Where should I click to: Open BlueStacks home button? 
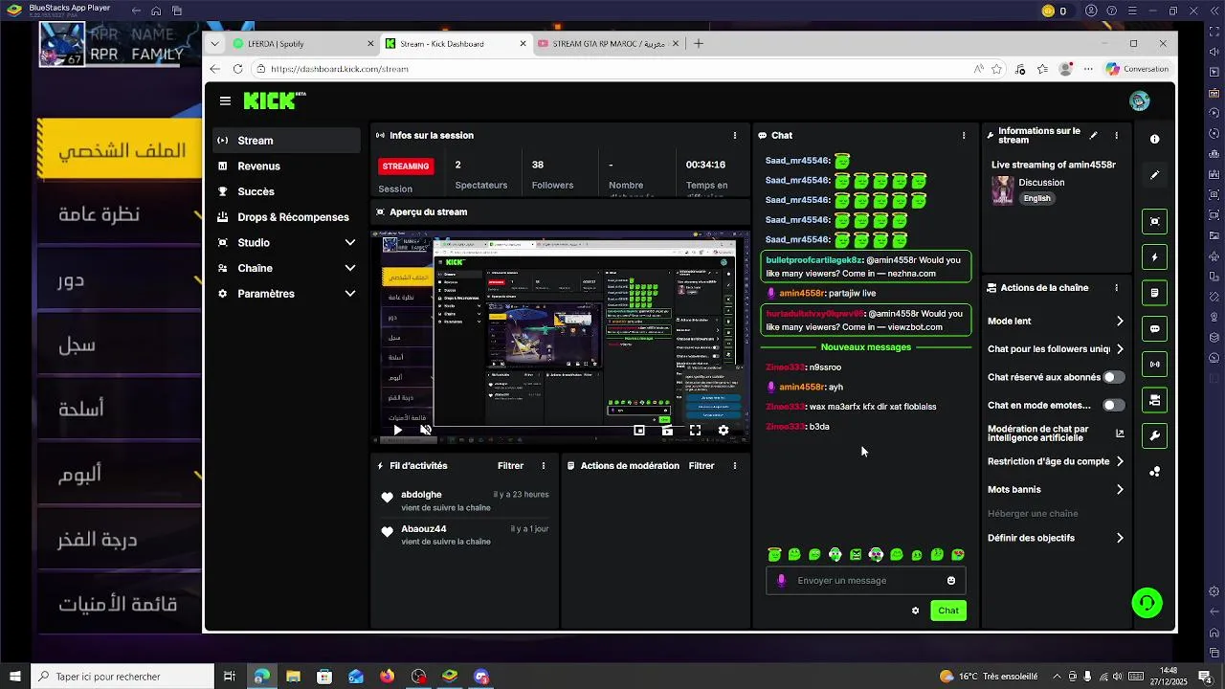[156, 11]
